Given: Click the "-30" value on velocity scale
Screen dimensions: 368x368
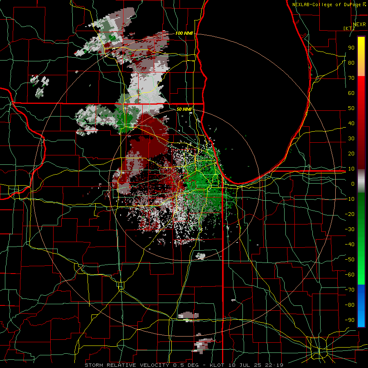Looking at the screenshot, I should click(350, 229).
